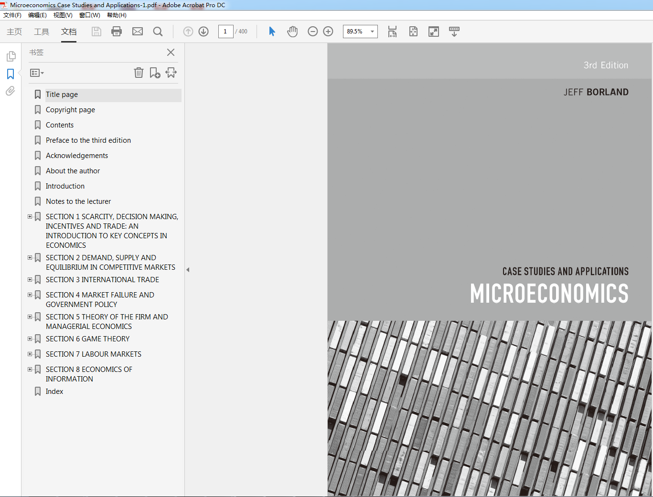This screenshot has height=497, width=653.
Task: Select SECTION 6 GAME THEORY bookmark
Action: point(88,339)
